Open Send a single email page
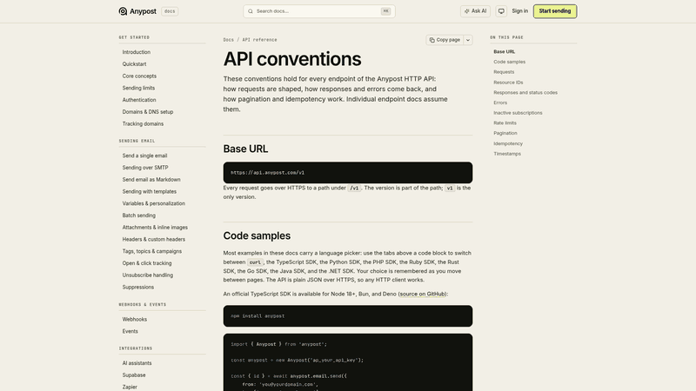This screenshot has width=696, height=391. click(x=144, y=156)
